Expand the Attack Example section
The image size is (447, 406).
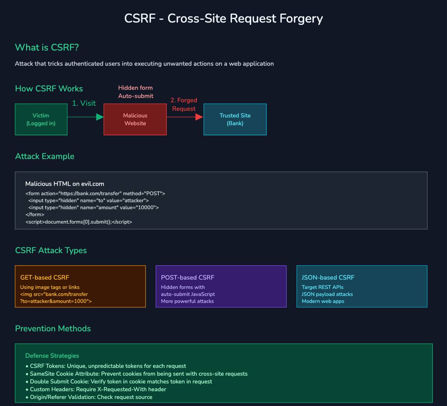click(x=44, y=156)
